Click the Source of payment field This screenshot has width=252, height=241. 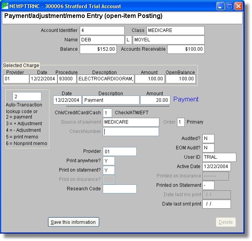pos(131,122)
